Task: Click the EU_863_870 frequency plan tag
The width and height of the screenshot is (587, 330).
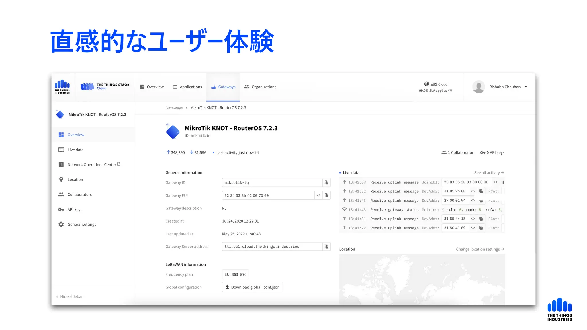Action: click(x=235, y=274)
